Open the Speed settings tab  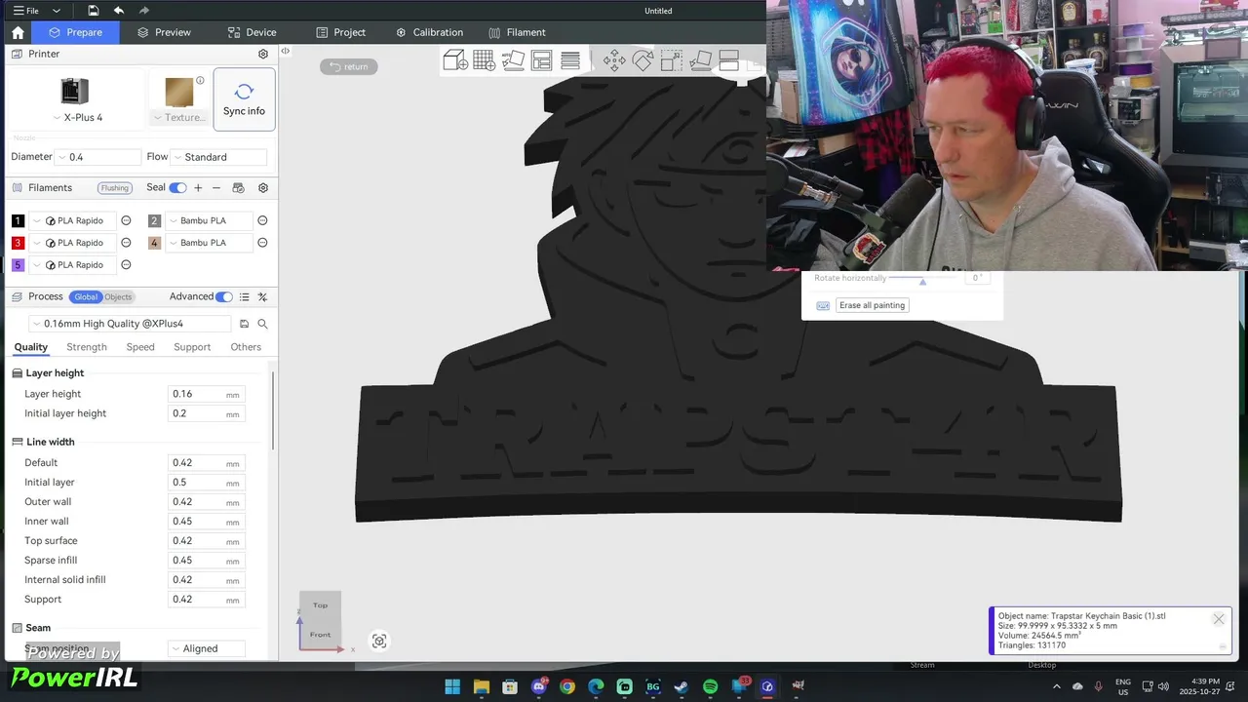click(x=140, y=347)
